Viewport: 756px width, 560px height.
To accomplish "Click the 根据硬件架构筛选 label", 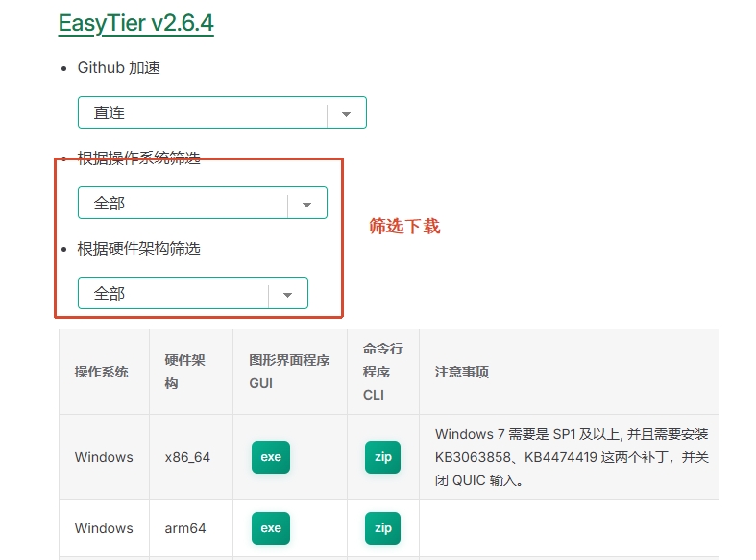I will tap(139, 249).
